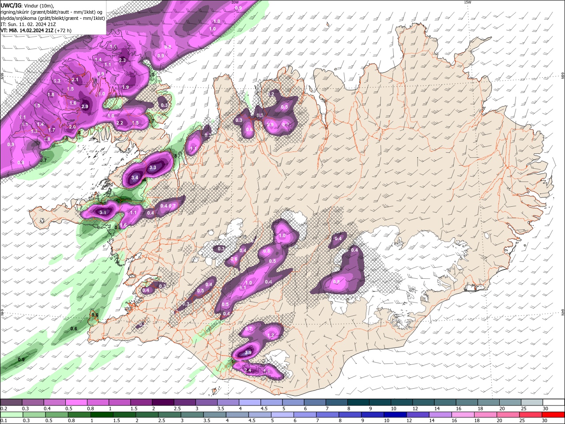Click the '3.3' snowfall value on the map
Viewport: 565px width, 424px height.
153,168
